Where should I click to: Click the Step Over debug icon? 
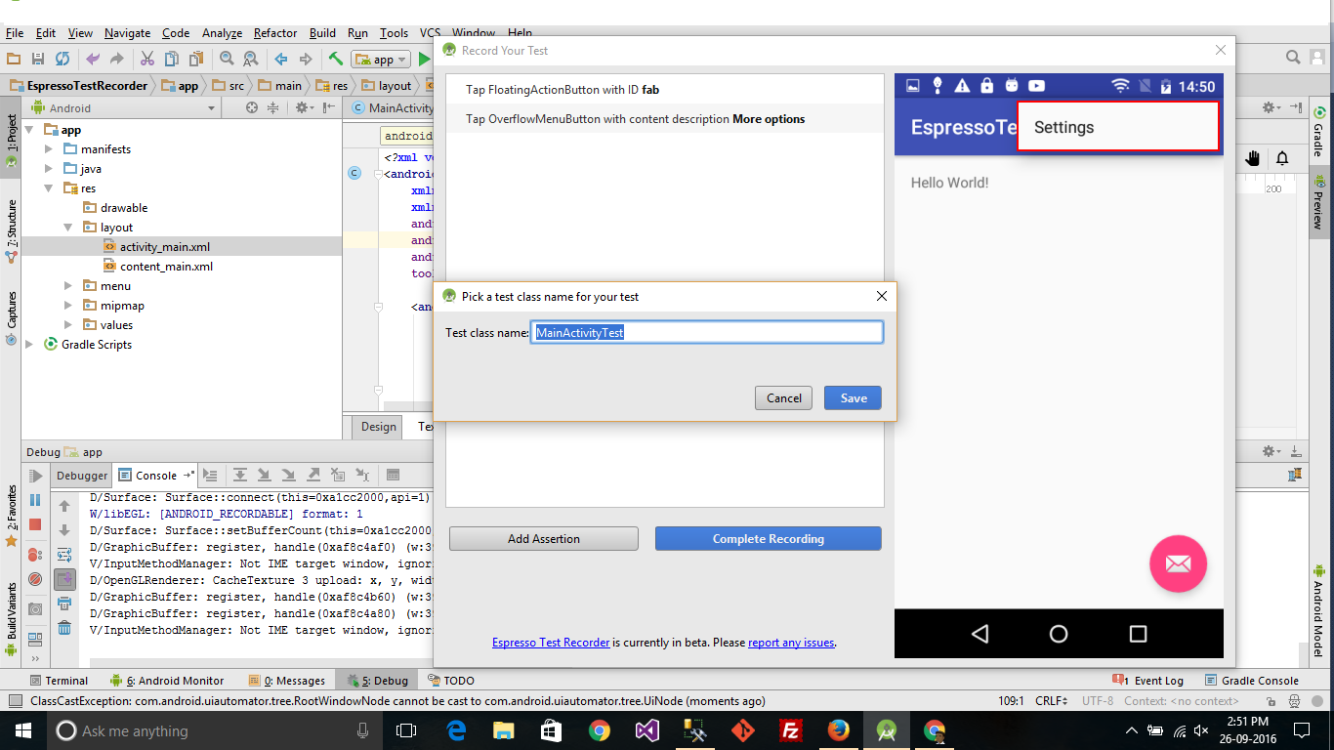click(239, 476)
